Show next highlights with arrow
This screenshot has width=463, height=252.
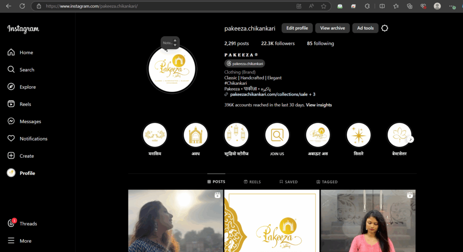(x=411, y=139)
